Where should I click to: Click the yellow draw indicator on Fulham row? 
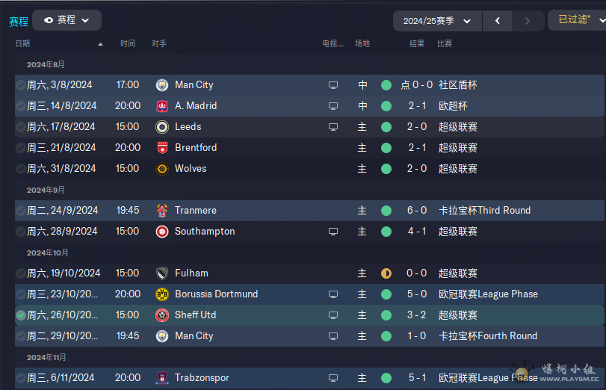pyautogui.click(x=386, y=273)
